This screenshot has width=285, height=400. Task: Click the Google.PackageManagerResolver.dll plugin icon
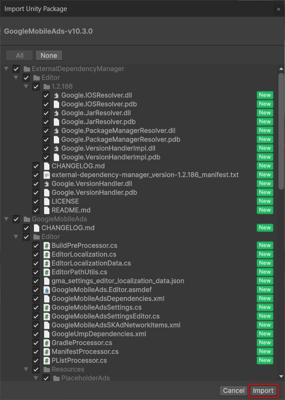pyautogui.click(x=56, y=131)
